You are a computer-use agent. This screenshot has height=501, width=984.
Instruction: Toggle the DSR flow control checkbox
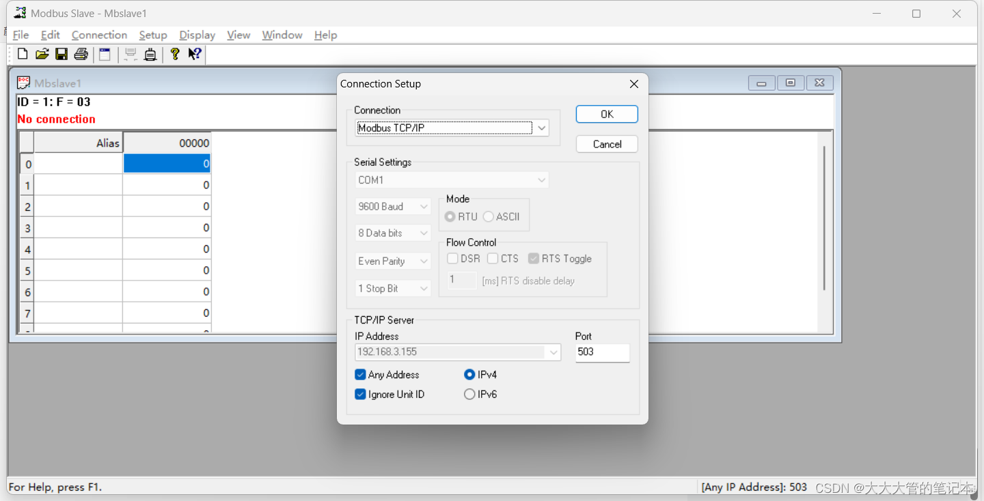pos(452,259)
